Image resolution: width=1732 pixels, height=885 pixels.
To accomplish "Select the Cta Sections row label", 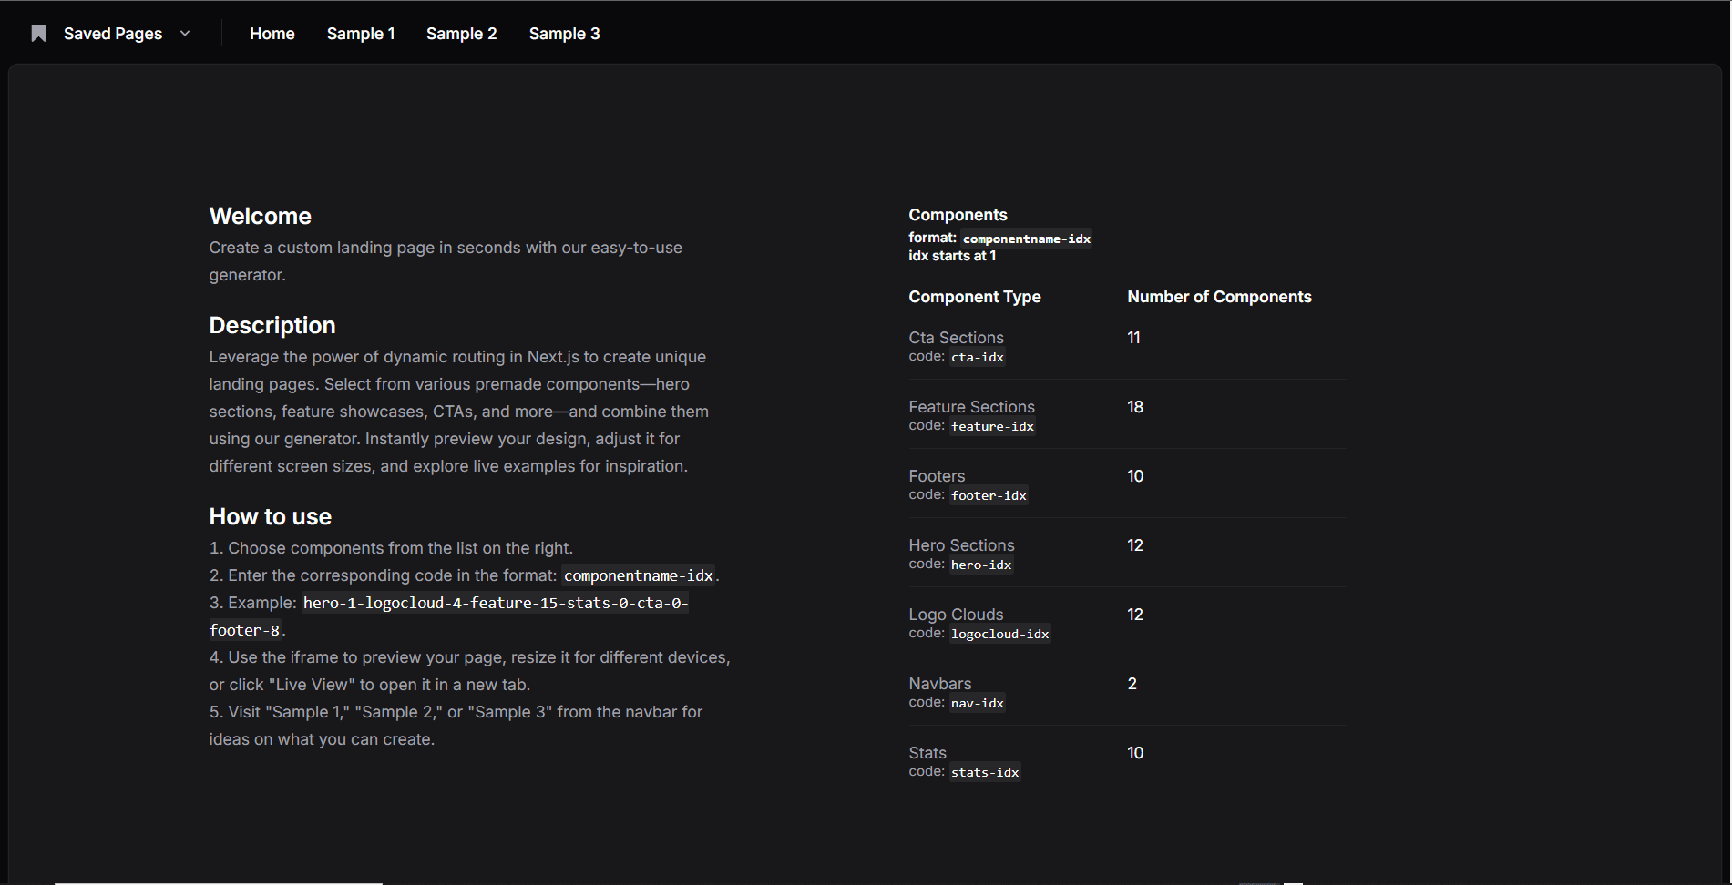I will [x=956, y=338].
